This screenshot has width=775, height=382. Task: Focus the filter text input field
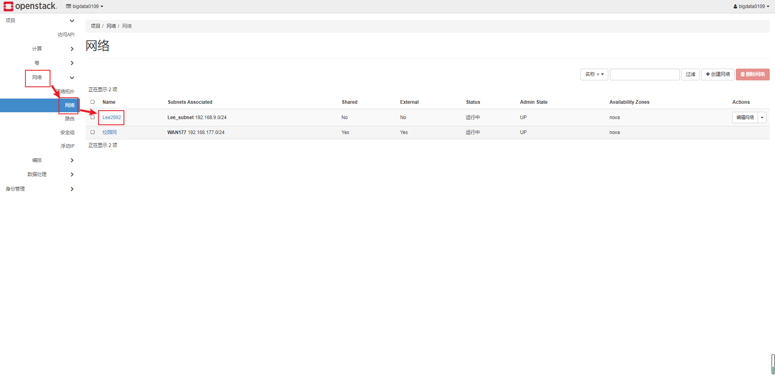coord(645,74)
